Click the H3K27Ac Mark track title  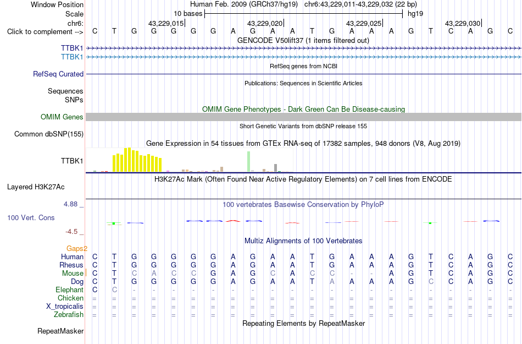click(303, 179)
